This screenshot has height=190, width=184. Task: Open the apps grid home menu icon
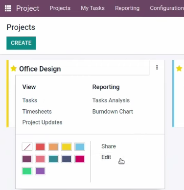point(8,8)
